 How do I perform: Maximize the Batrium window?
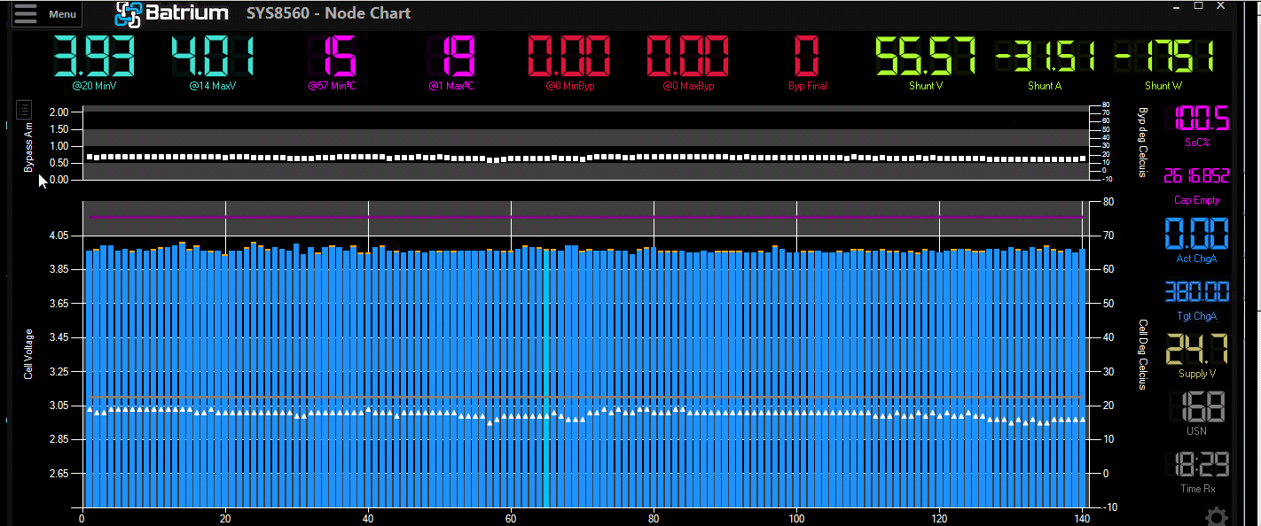pyautogui.click(x=1199, y=6)
